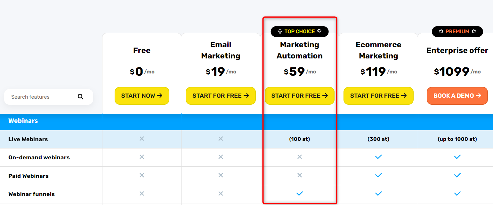Click the checkmark for Webinar funnels under Enterprise offer
Screen dimensions: 493x205
coord(457,194)
